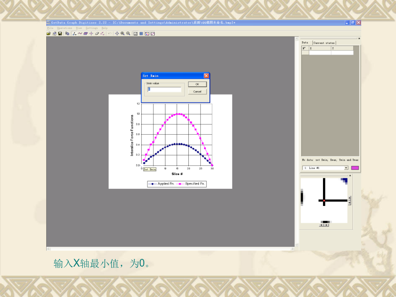Select the Eraser tool in toolbar
The image size is (396, 297).
(x=96, y=33)
